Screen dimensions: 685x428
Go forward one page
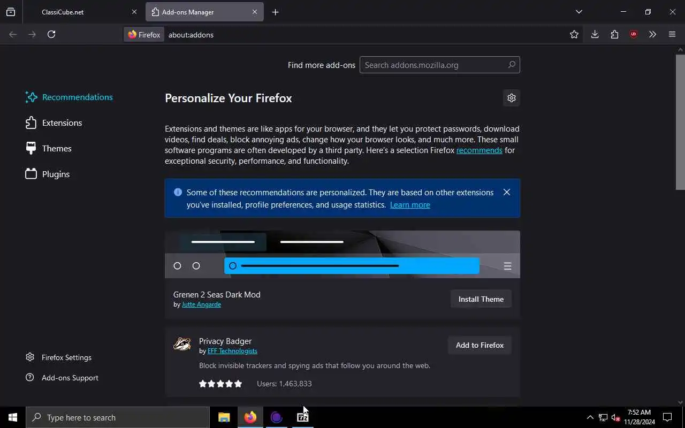tap(32, 34)
